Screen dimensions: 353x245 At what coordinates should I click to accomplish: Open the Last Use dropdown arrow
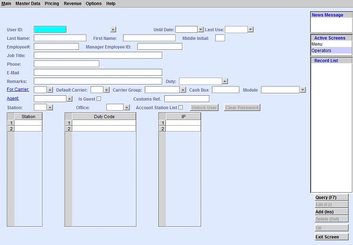pyautogui.click(x=251, y=29)
